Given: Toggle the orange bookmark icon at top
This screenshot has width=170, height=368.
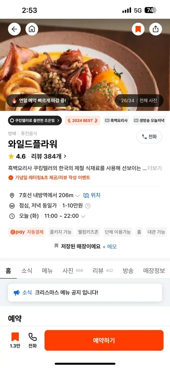Looking at the screenshot, I should click(138, 29).
